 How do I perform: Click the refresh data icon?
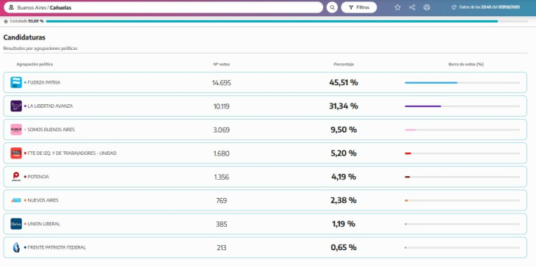click(x=454, y=7)
